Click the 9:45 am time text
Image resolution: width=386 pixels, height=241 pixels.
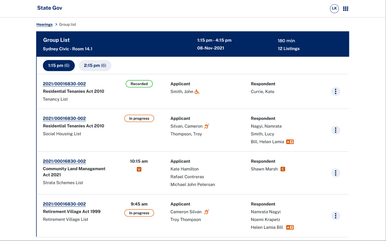pos(139,204)
